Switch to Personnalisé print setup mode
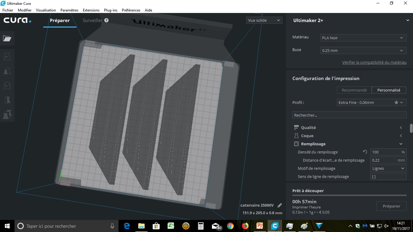 pos(389,90)
